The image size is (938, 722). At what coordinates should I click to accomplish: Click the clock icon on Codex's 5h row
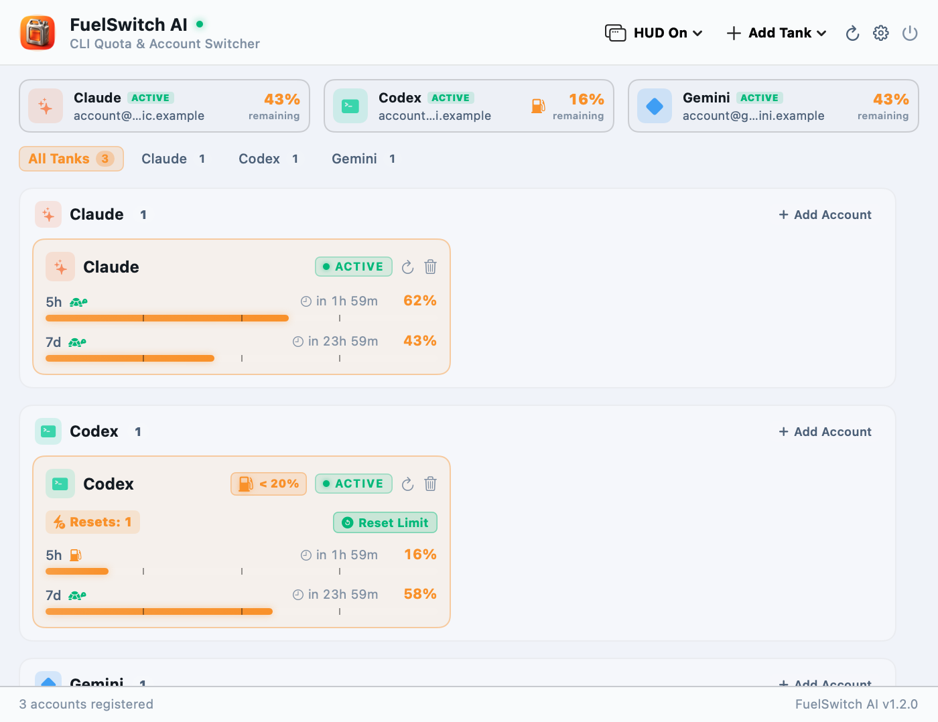306,555
